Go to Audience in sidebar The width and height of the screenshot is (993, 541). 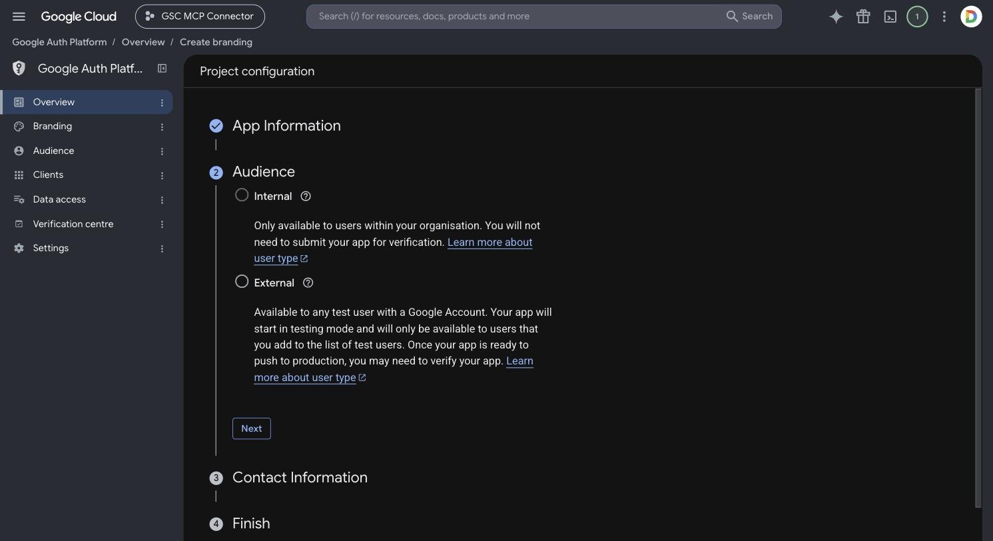[87, 151]
